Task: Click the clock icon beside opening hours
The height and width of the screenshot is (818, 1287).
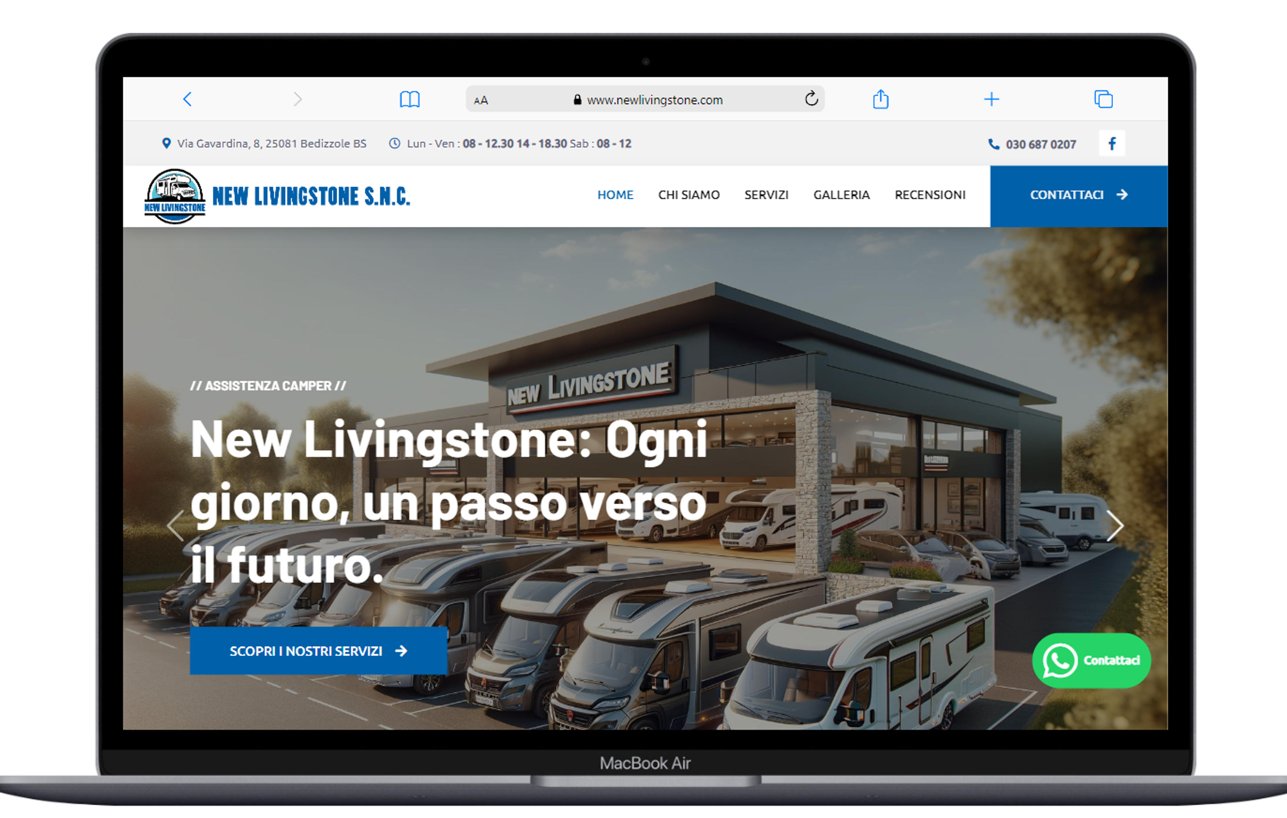Action: [x=394, y=143]
